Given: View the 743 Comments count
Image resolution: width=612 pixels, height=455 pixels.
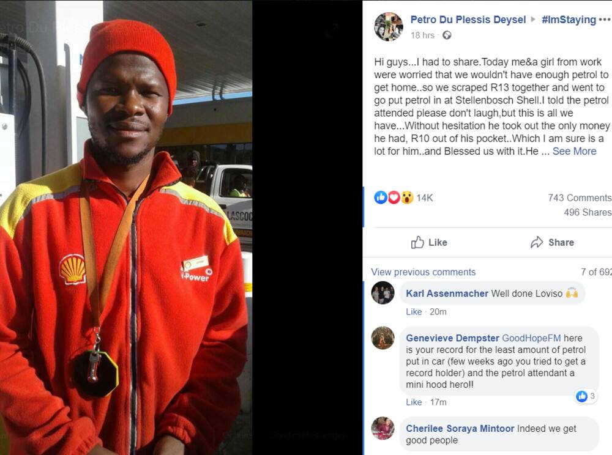Looking at the screenshot, I should [x=579, y=198].
